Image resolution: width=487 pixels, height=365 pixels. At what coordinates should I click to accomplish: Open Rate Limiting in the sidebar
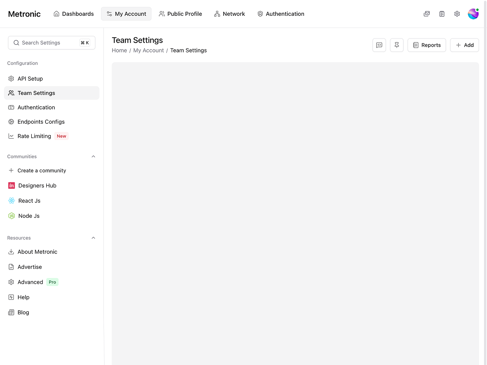pos(34,136)
